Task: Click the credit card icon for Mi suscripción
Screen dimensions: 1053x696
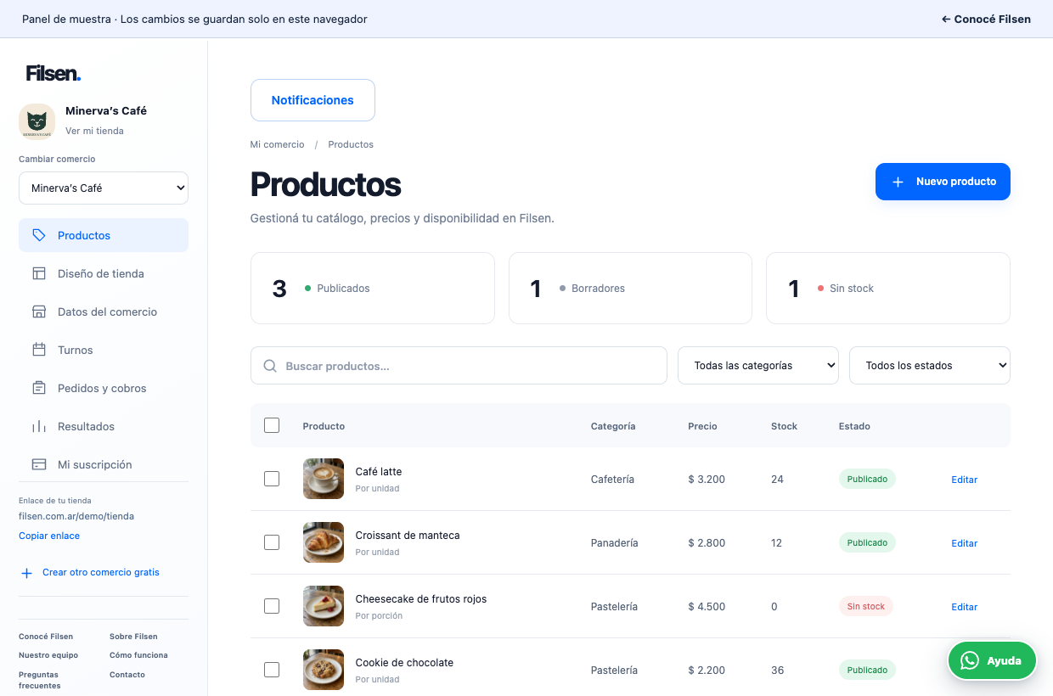Action: click(x=39, y=464)
